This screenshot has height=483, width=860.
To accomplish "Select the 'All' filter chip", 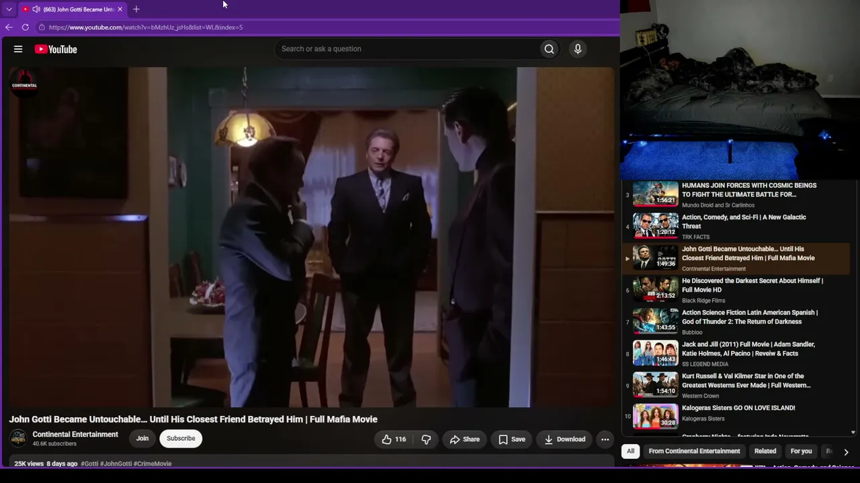I will (x=630, y=451).
